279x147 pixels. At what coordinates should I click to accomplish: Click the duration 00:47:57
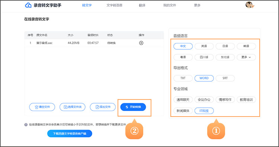pos(93,43)
